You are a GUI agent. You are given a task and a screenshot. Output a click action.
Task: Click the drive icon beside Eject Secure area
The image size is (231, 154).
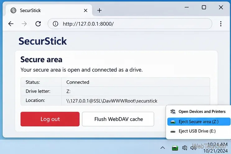173,122
